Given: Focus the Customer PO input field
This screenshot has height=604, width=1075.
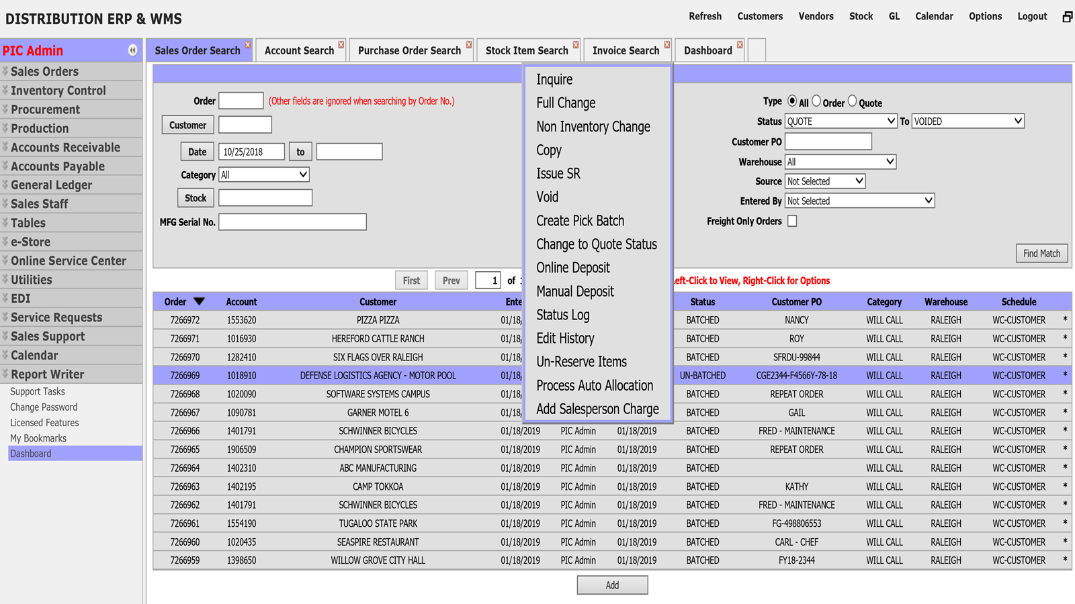Looking at the screenshot, I should click(x=828, y=142).
